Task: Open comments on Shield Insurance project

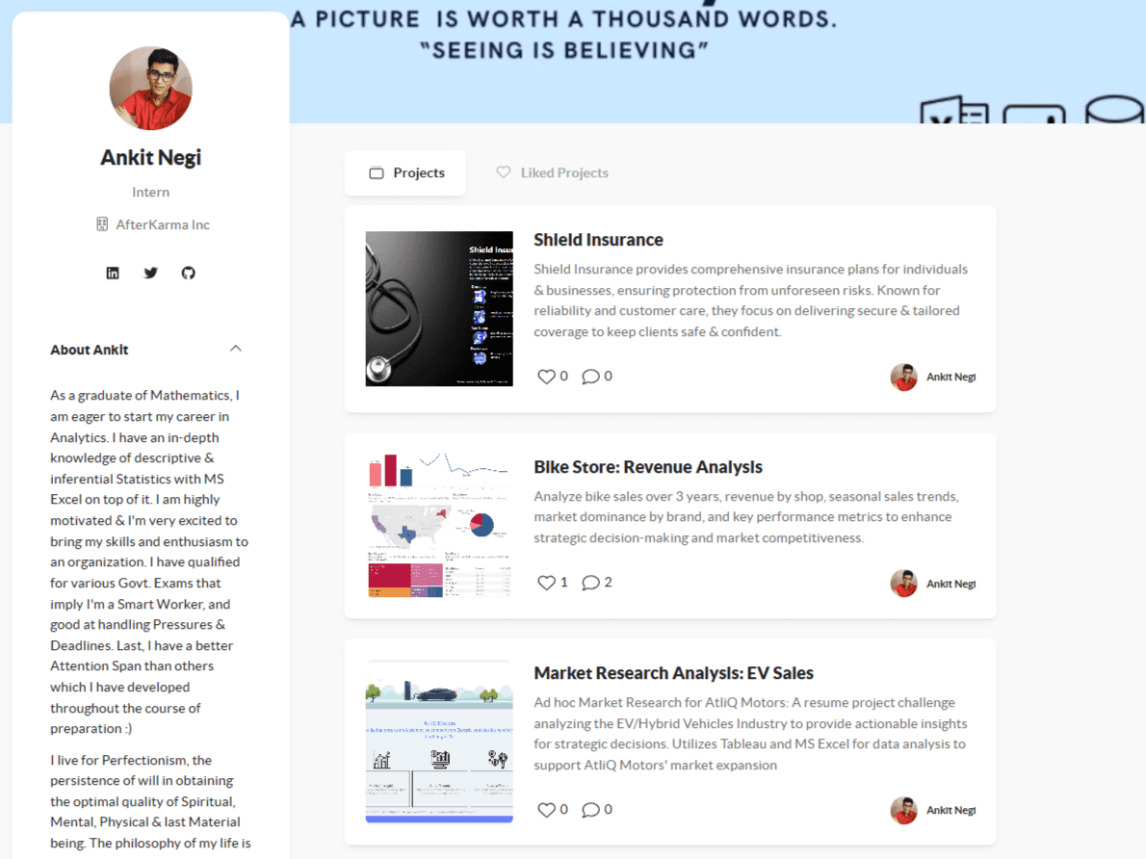Action: 590,377
